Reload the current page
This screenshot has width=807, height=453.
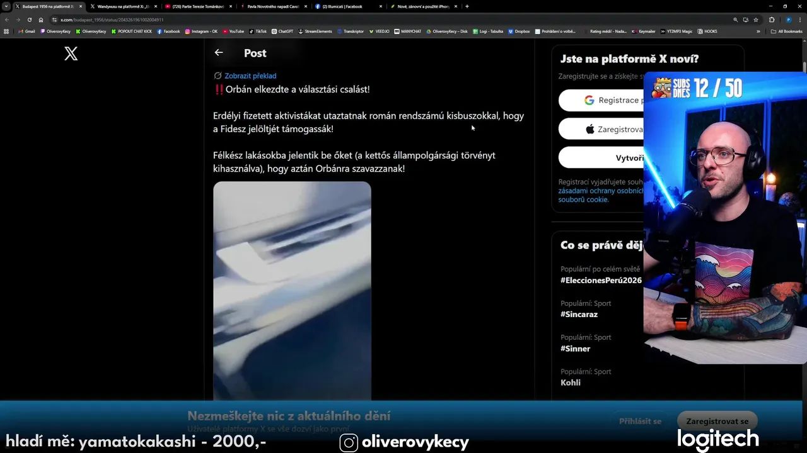click(x=29, y=20)
